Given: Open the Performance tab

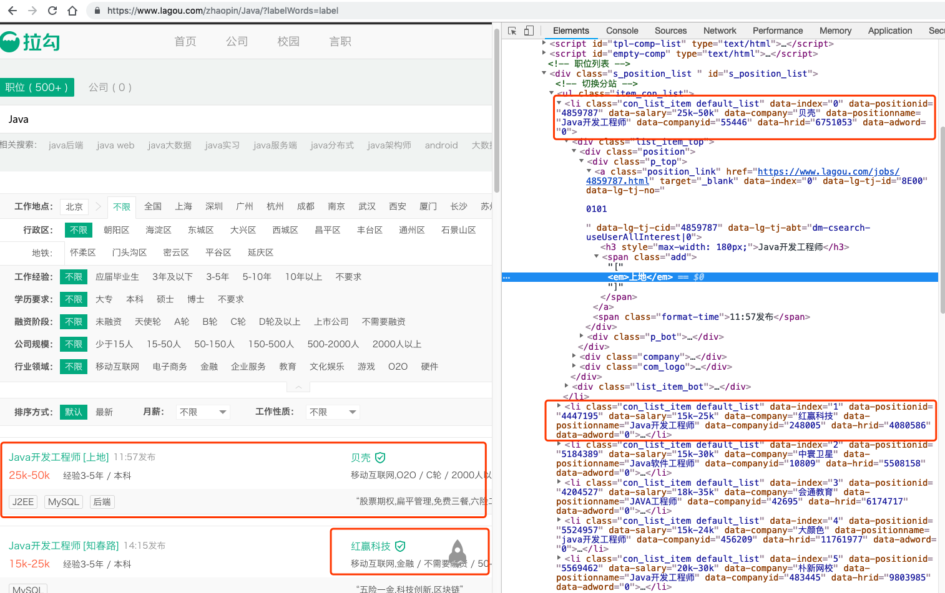Looking at the screenshot, I should (x=778, y=31).
